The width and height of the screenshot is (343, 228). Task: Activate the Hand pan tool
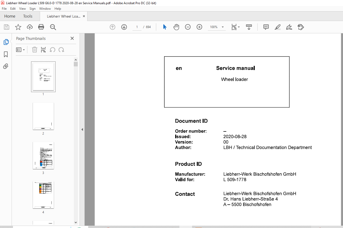click(x=176, y=27)
